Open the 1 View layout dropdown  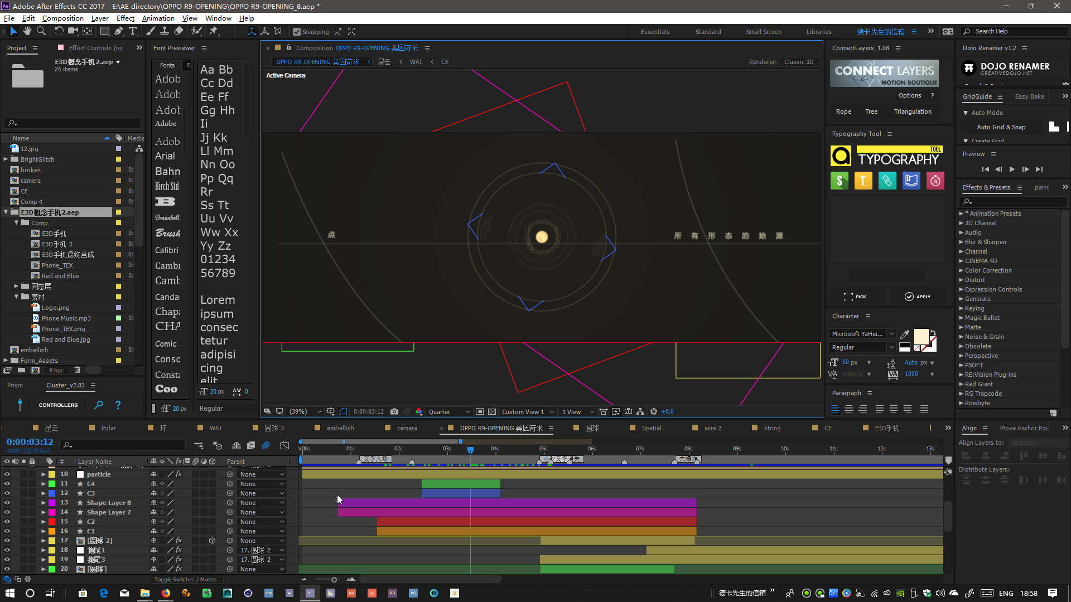578,412
